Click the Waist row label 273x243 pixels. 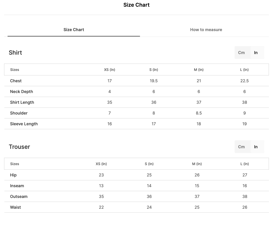15,207
